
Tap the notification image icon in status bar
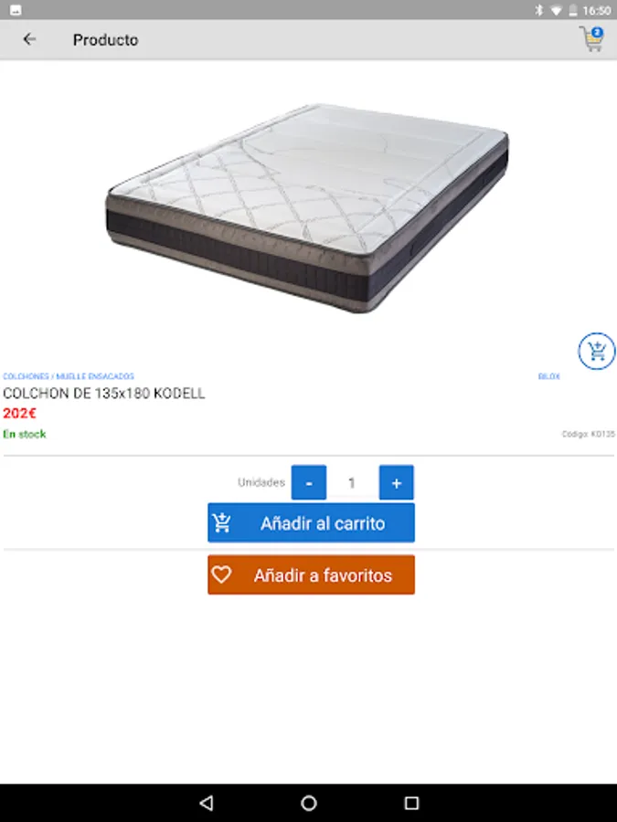pos(16,10)
